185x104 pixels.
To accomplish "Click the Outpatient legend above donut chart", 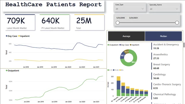I will click(113, 45).
